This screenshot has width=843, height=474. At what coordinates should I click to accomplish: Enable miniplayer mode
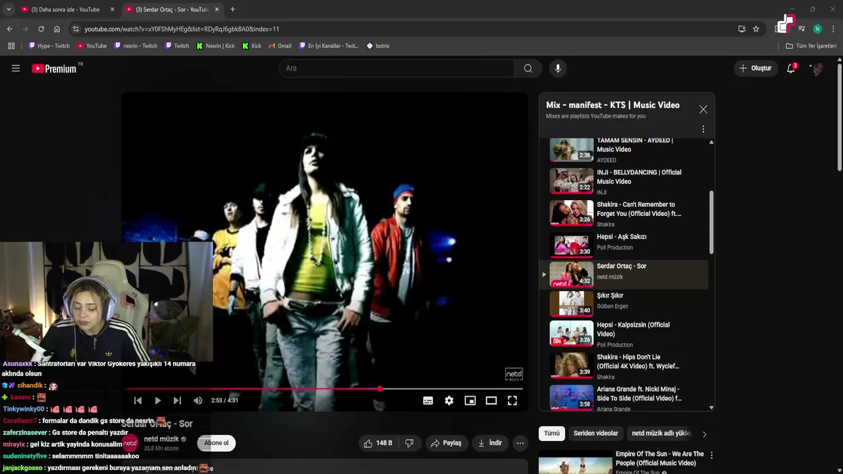point(470,400)
